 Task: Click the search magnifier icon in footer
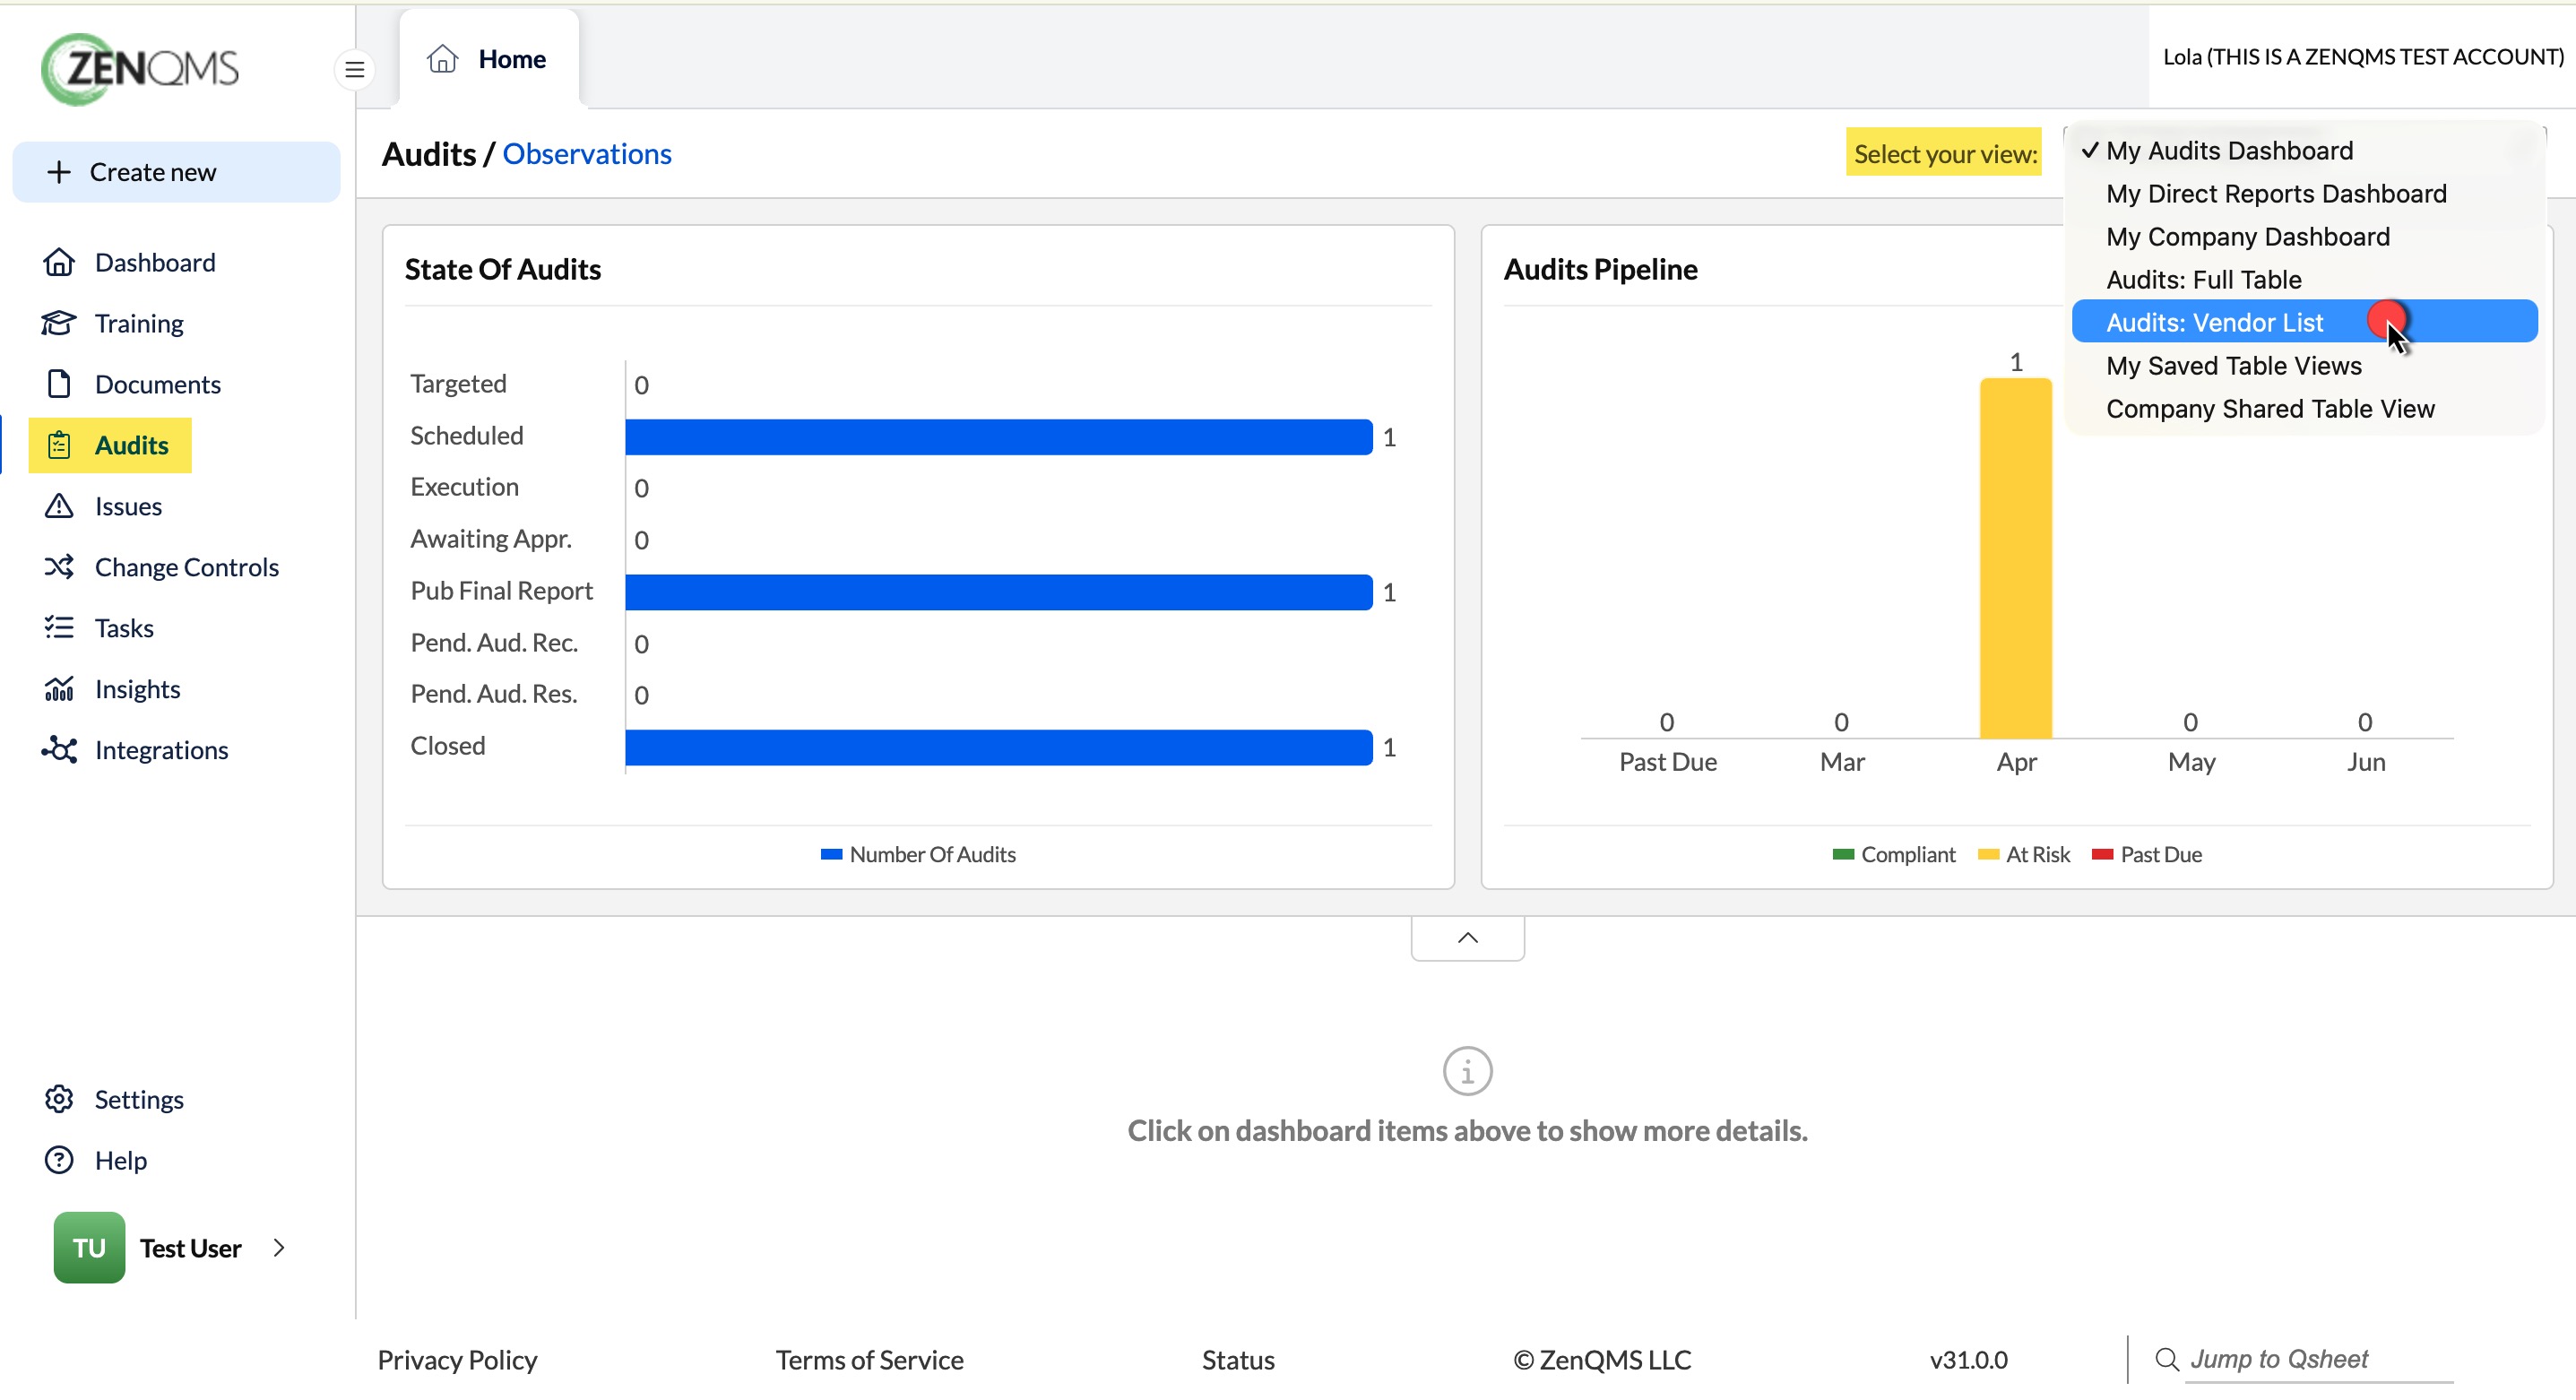[x=2166, y=1360]
